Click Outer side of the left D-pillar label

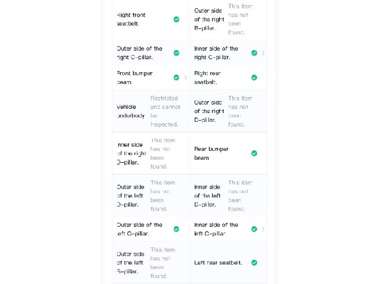pos(130,196)
